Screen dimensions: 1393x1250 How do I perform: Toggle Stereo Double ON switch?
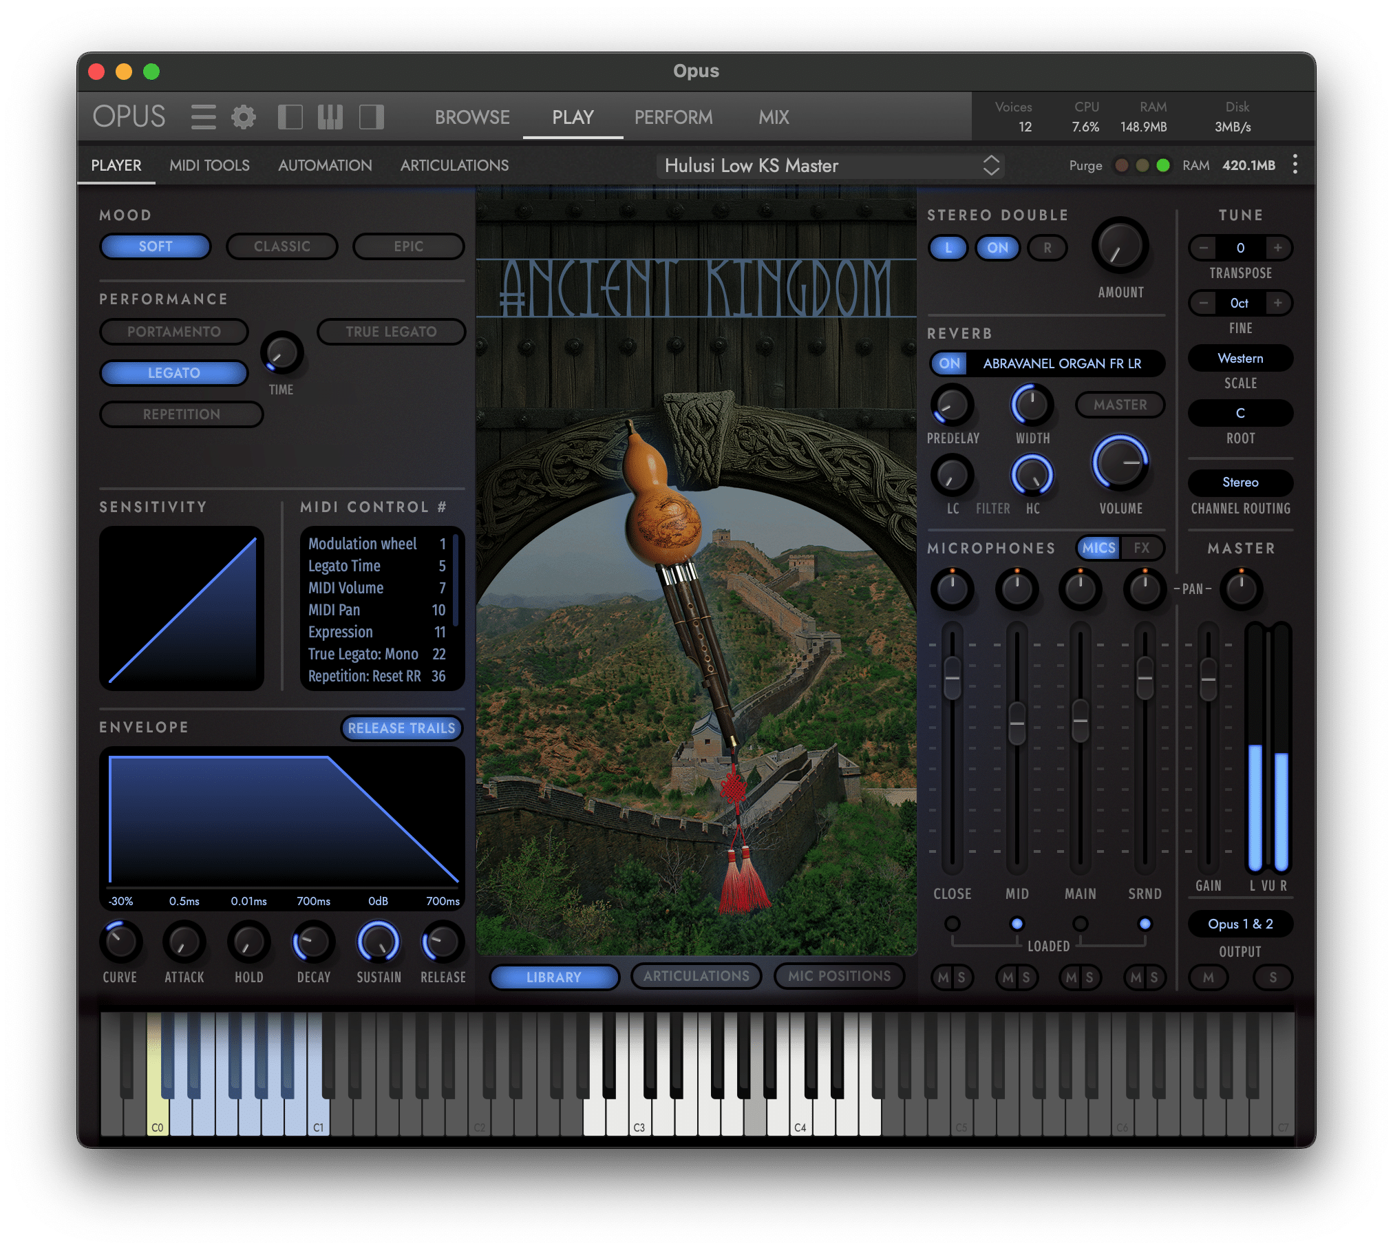coord(997,248)
